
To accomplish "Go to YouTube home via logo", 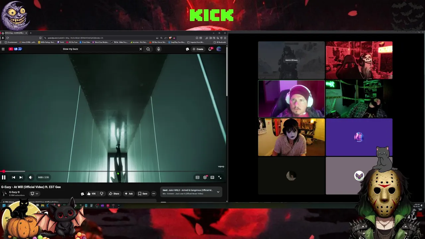I will point(15,49).
